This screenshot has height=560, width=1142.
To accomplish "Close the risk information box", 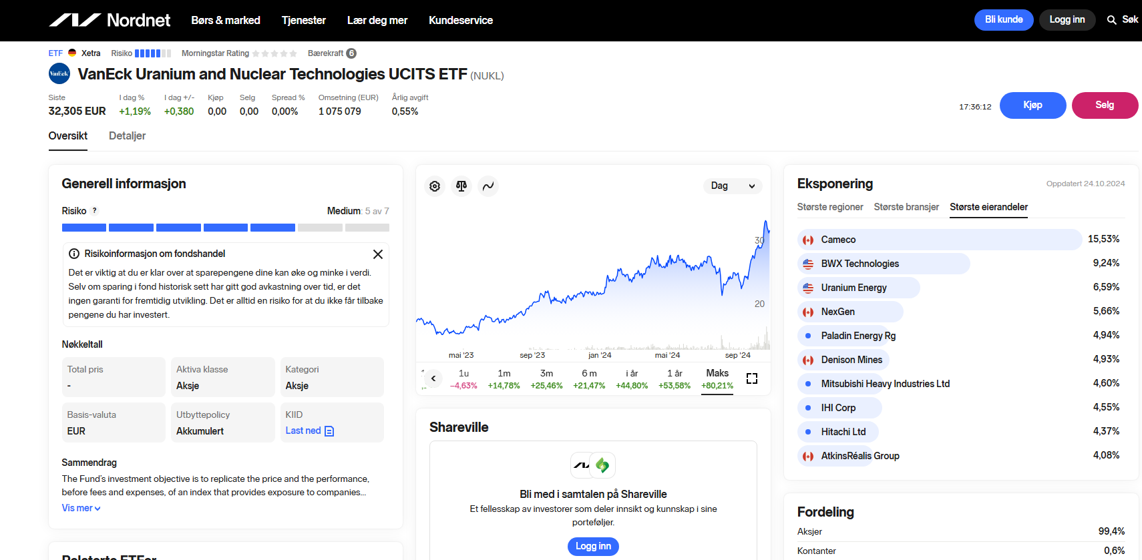I will [x=378, y=254].
